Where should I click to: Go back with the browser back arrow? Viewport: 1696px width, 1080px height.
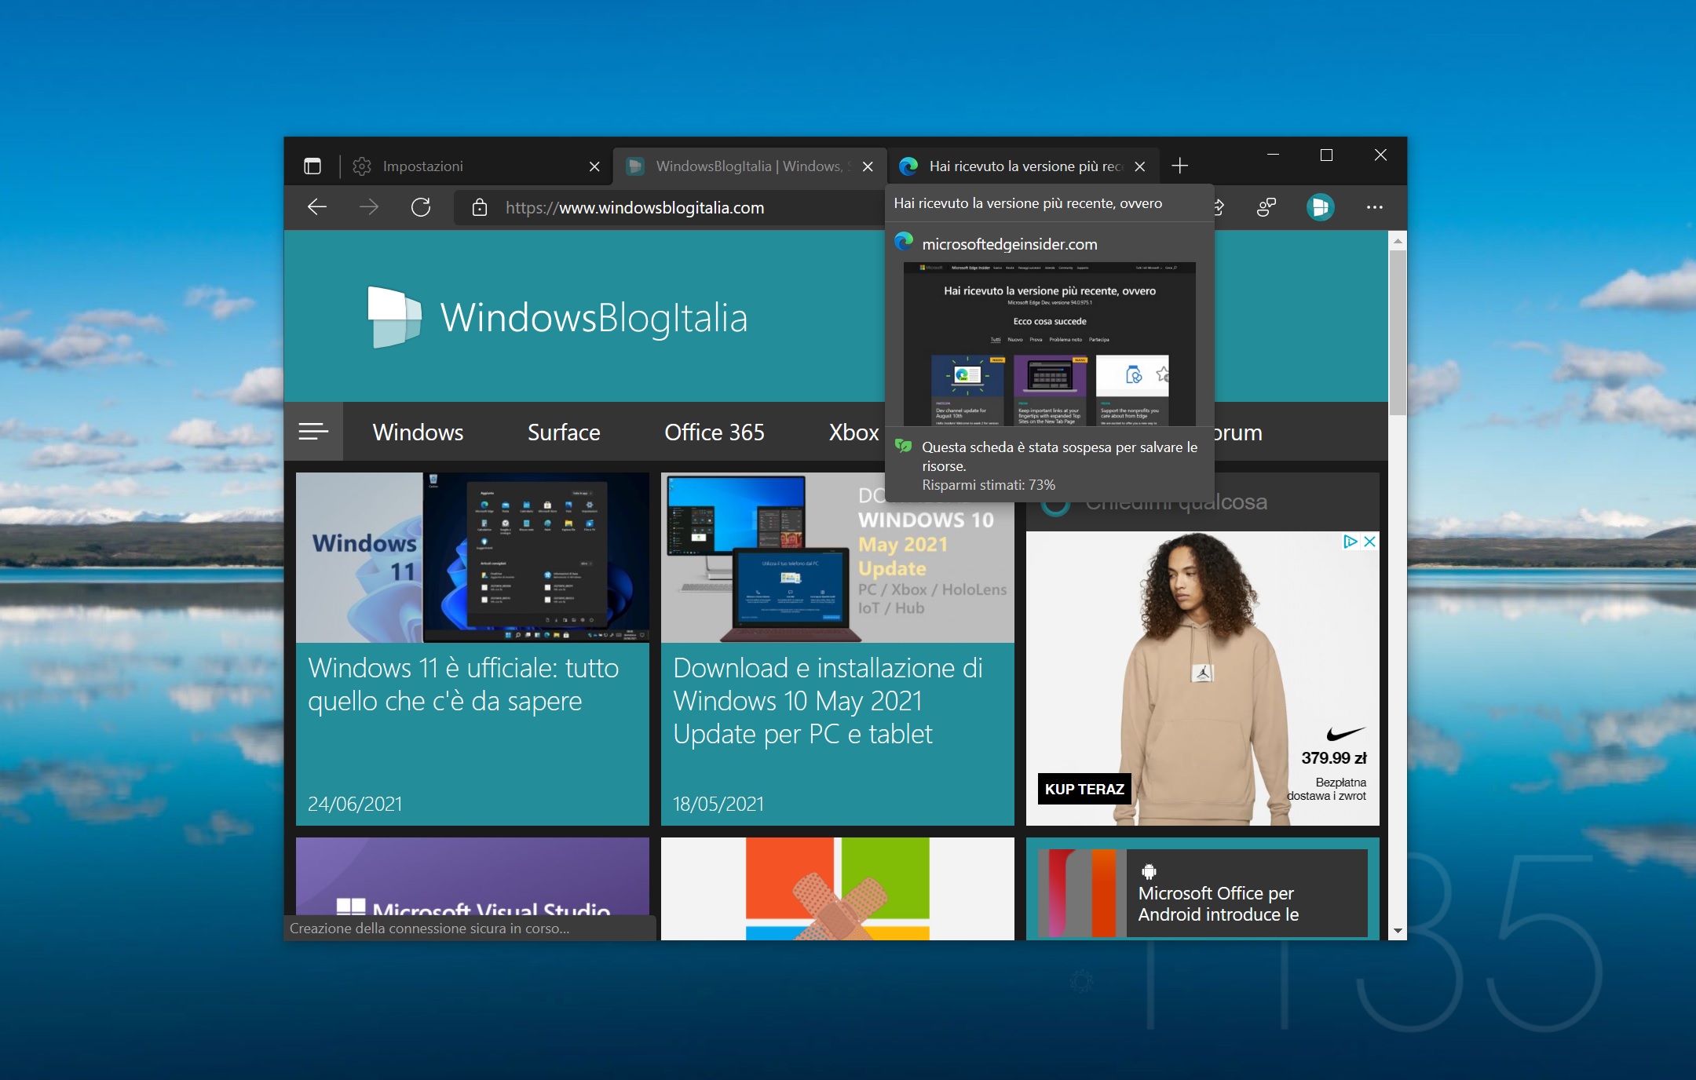317,207
